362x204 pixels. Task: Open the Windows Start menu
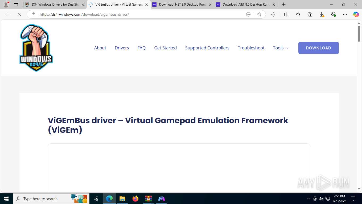[x=6, y=199]
